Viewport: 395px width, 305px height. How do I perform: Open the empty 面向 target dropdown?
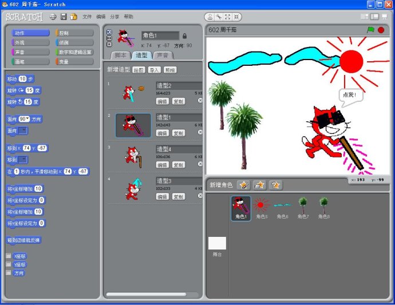(x=23, y=130)
